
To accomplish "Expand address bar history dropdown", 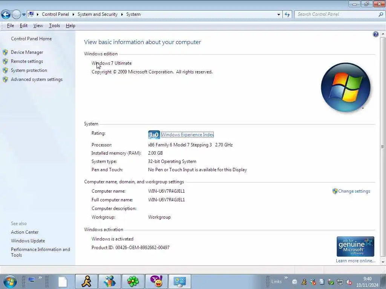I will (279, 15).
